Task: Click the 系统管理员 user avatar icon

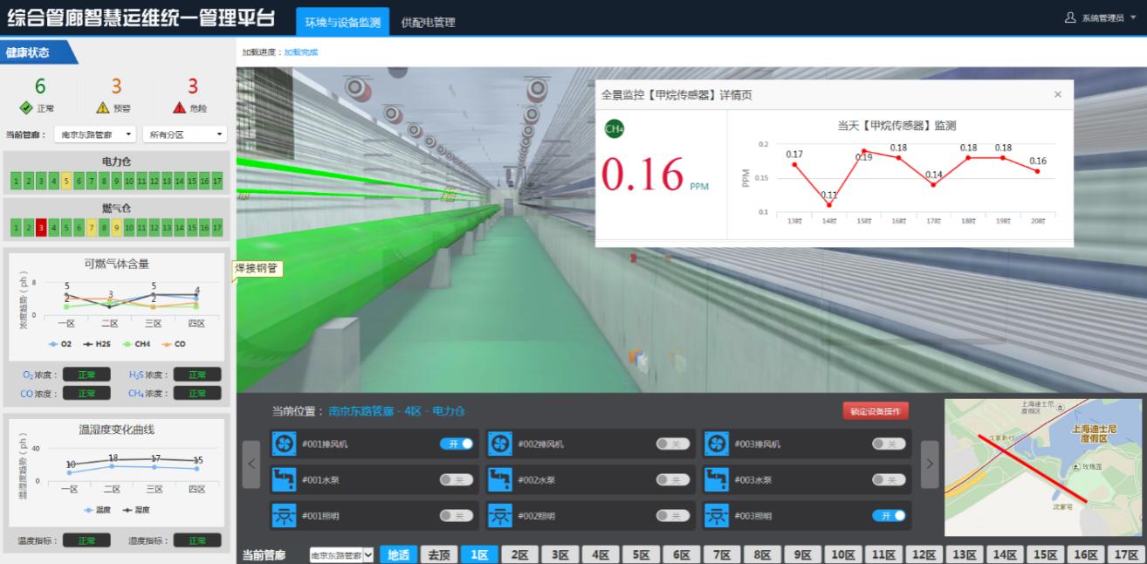Action: tap(1071, 17)
